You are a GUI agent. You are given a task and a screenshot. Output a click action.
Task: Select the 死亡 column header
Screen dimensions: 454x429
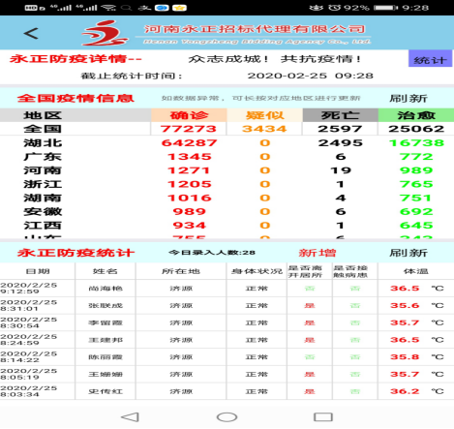(x=340, y=115)
